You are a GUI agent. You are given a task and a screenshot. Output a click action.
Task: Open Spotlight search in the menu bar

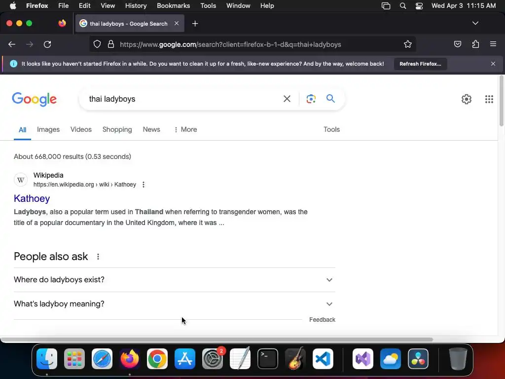tap(402, 6)
